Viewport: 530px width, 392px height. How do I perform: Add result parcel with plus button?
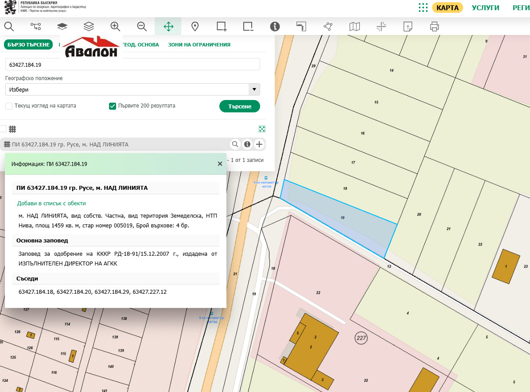259,144
